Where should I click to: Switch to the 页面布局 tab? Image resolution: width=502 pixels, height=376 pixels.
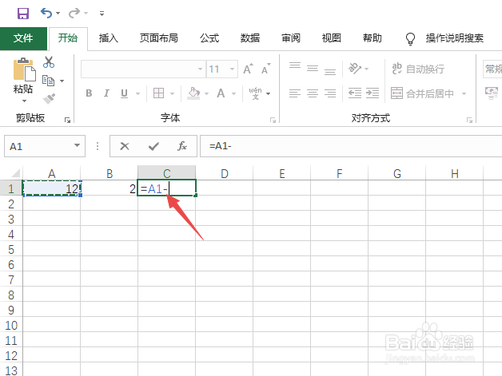click(159, 38)
